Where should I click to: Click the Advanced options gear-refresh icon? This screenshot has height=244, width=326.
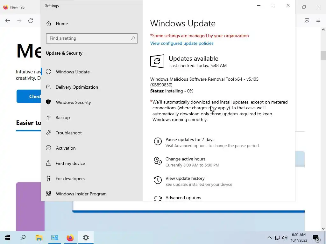pos(158,199)
